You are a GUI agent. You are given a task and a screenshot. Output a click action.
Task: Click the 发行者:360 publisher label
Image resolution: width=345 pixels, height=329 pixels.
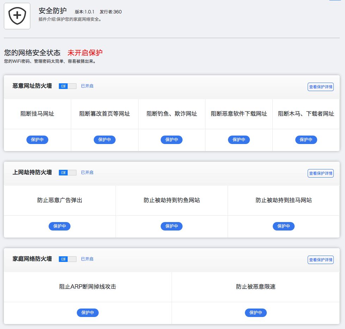tap(111, 12)
